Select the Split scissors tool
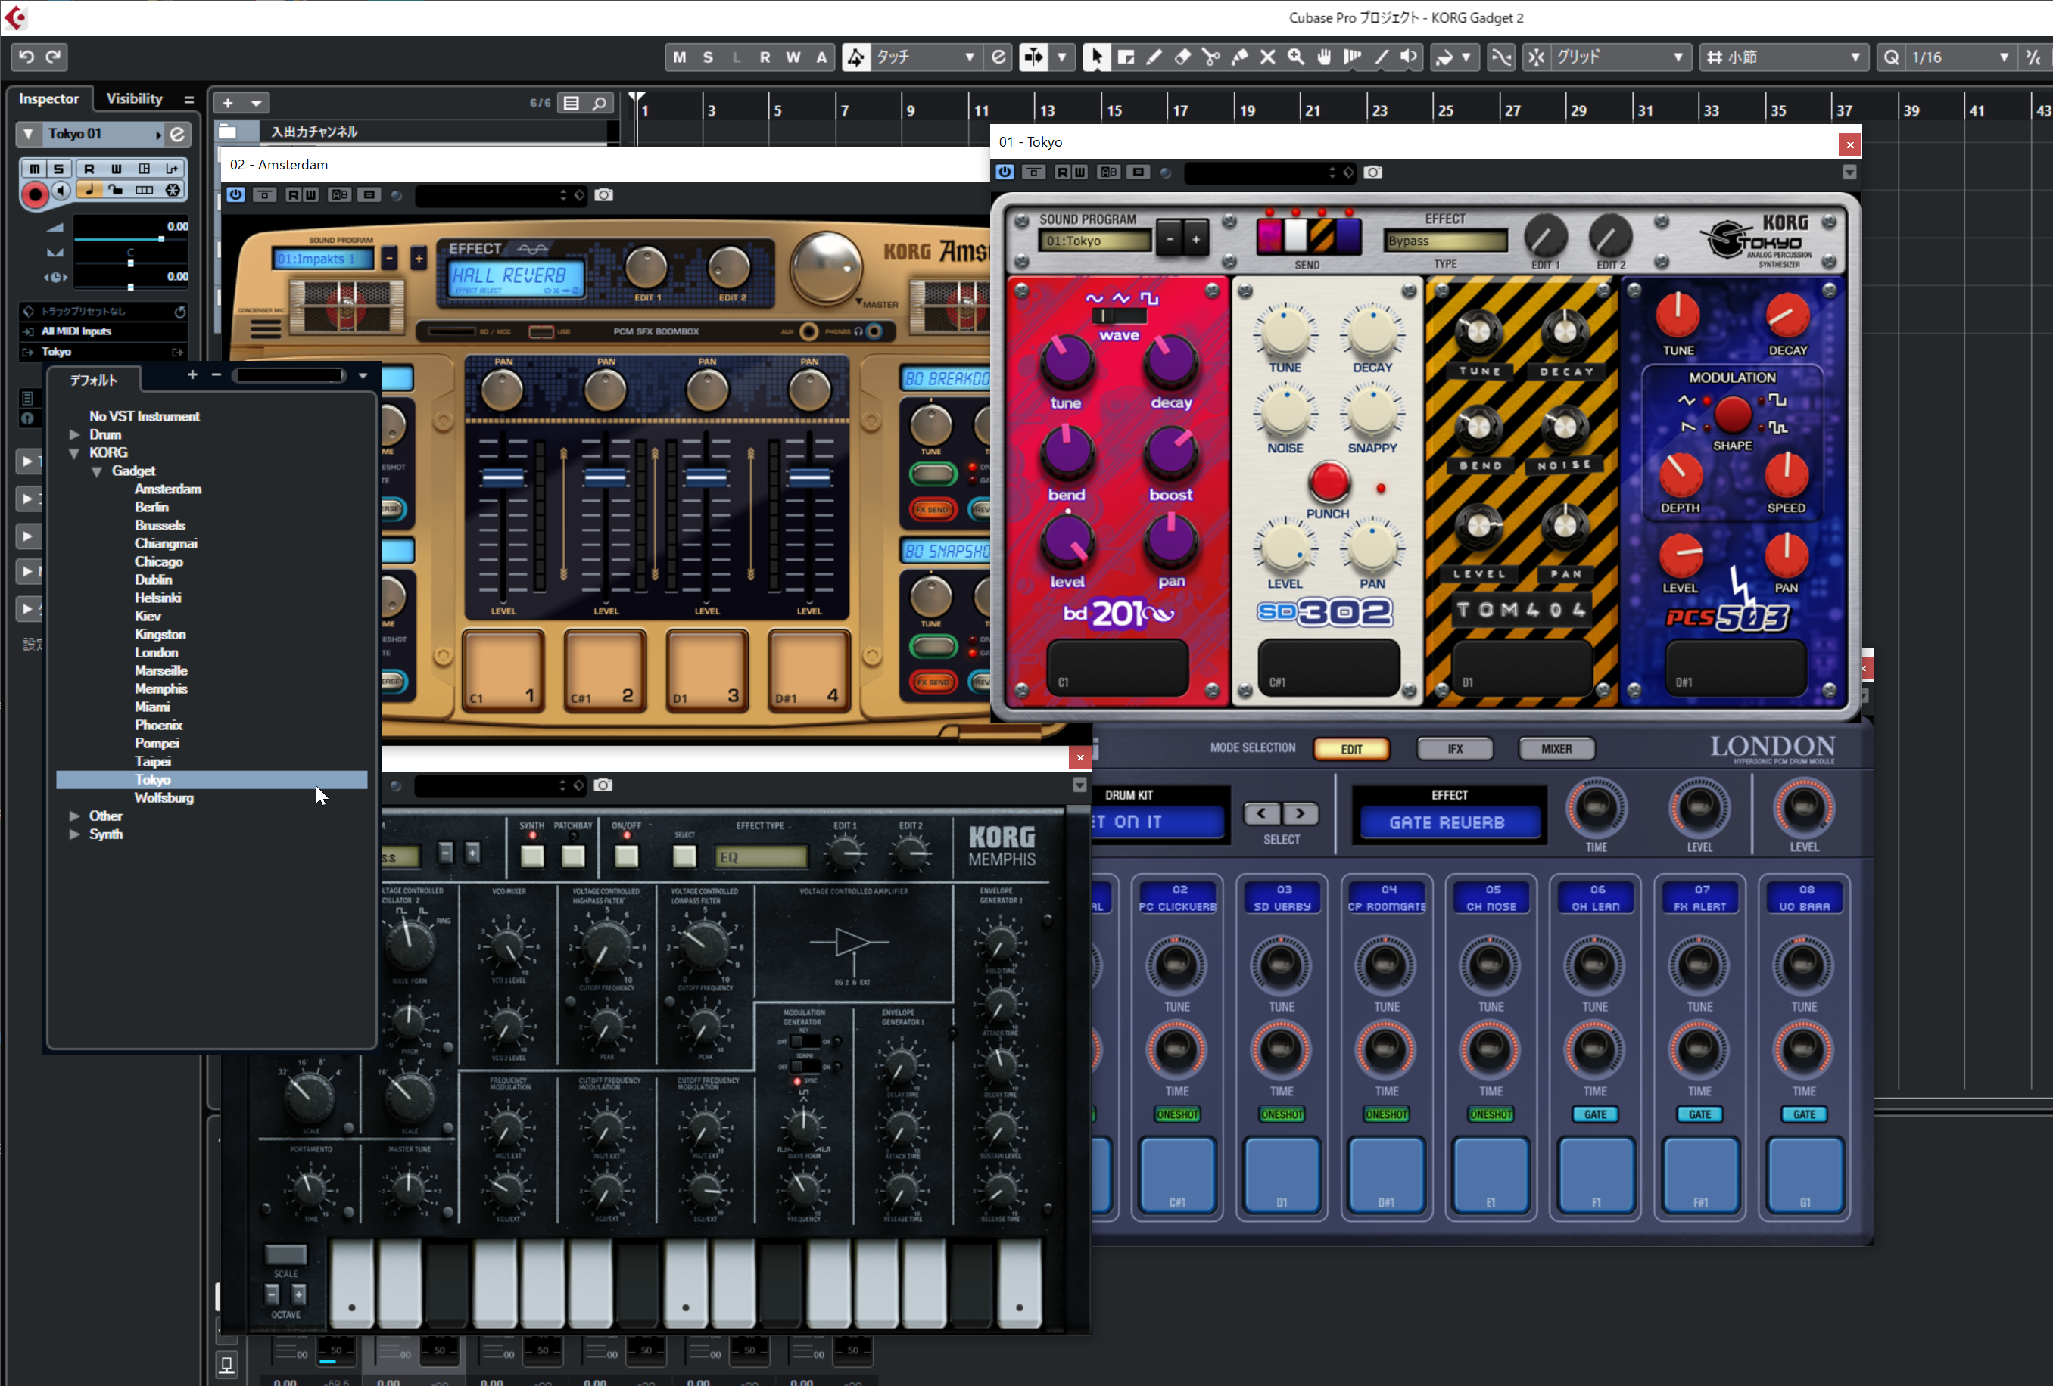The image size is (2053, 1386). 1211,57
